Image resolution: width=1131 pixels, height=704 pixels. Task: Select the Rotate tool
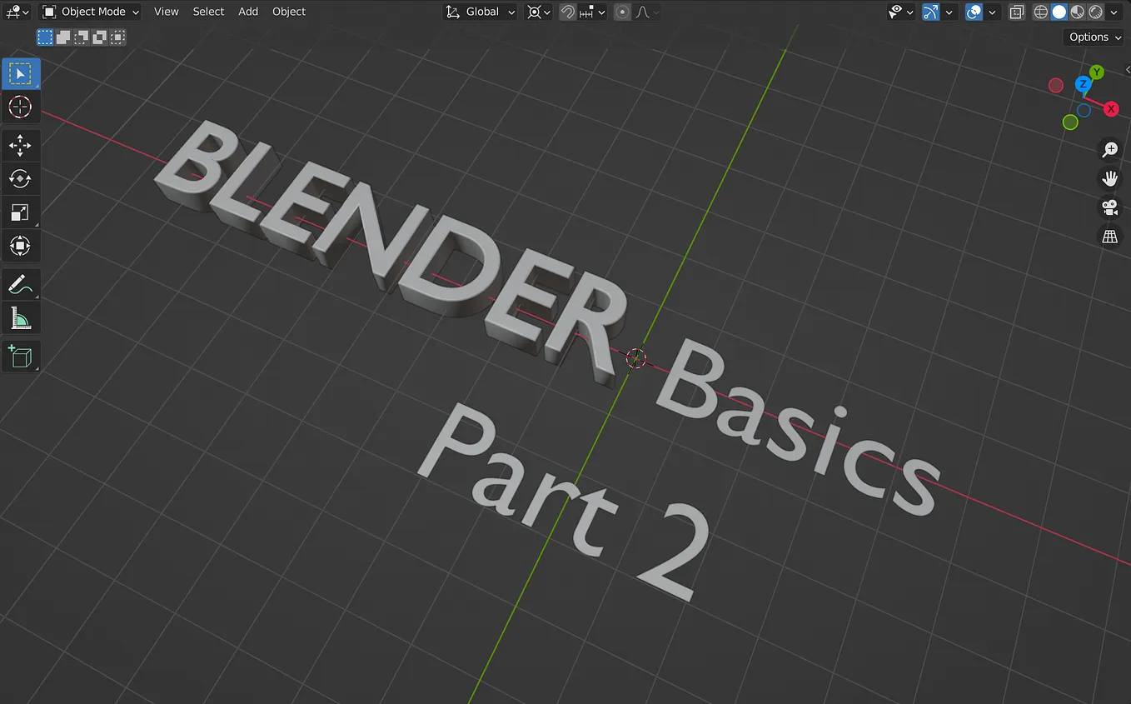(20, 178)
